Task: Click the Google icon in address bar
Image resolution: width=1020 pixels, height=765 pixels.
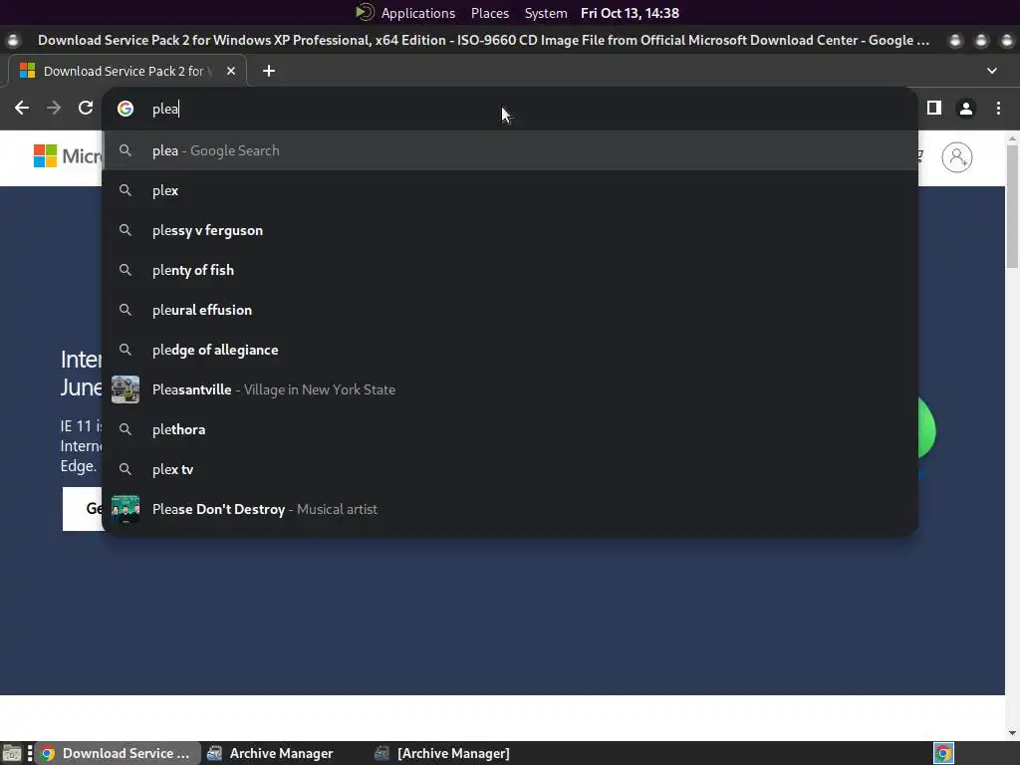Action: (126, 109)
